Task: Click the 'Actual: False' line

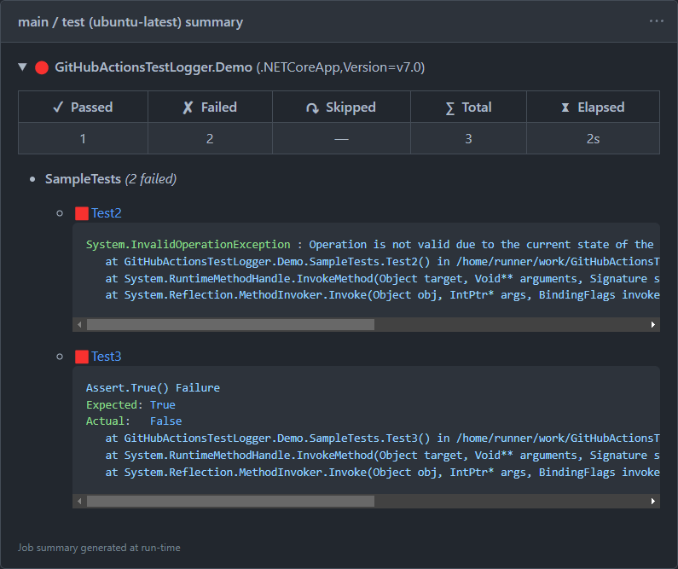Action: point(134,421)
